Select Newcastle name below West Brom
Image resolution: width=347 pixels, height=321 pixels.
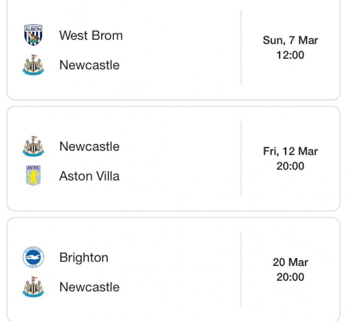tap(89, 65)
